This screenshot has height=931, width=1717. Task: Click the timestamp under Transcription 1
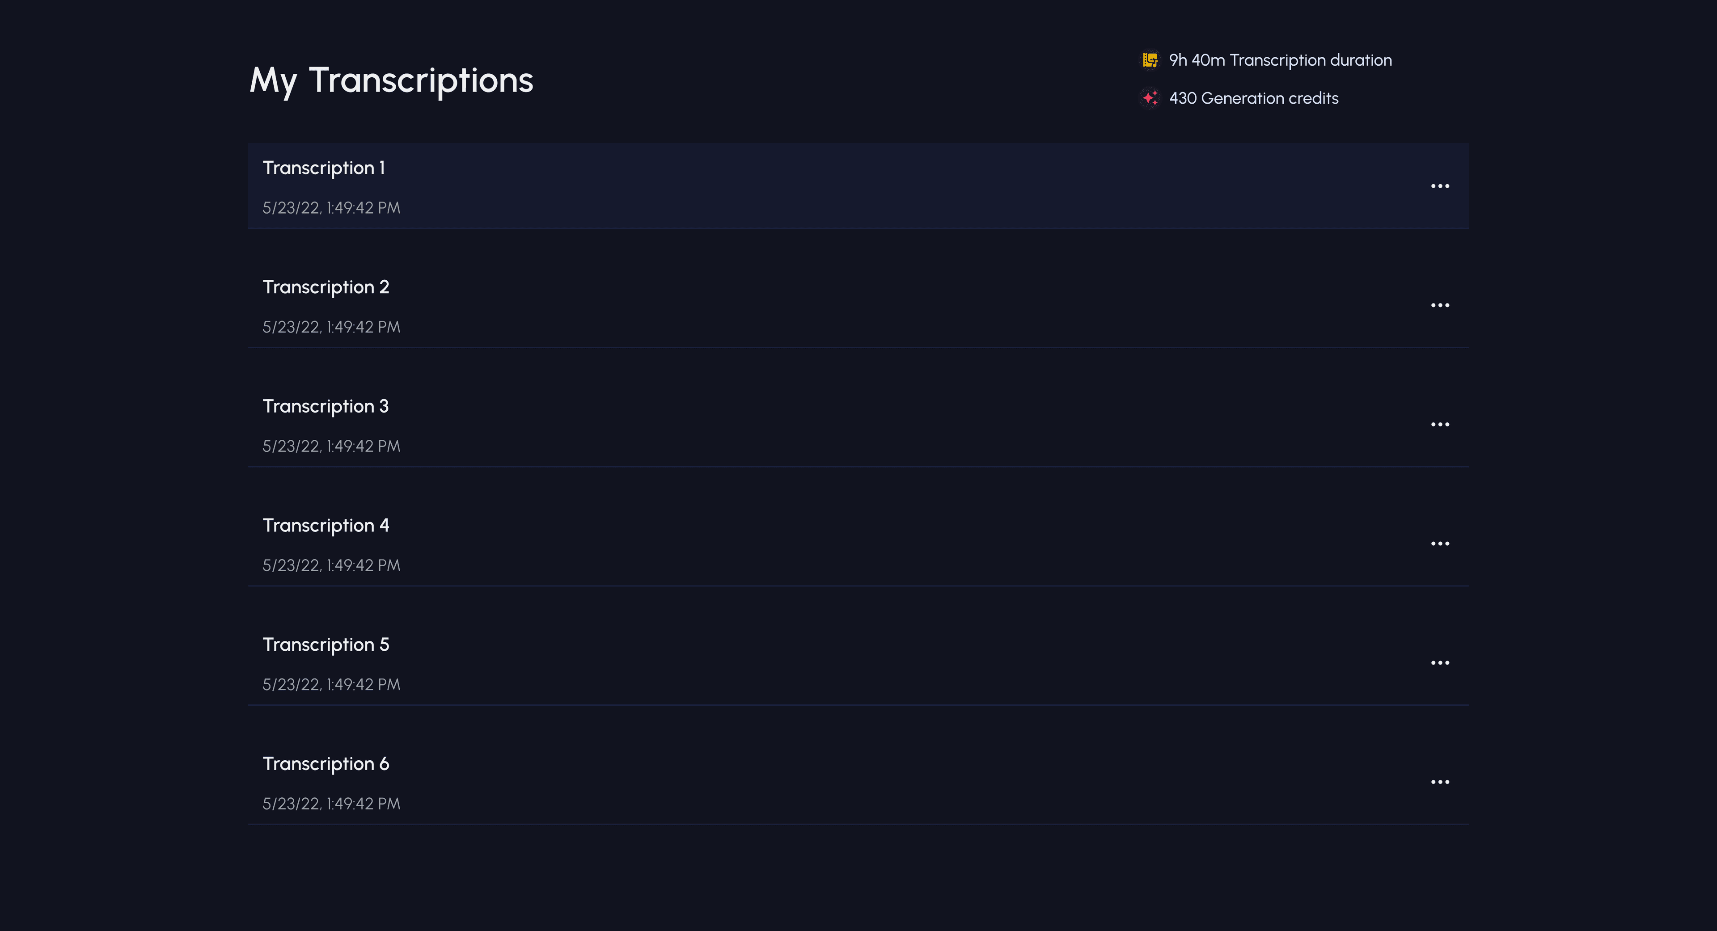(331, 208)
